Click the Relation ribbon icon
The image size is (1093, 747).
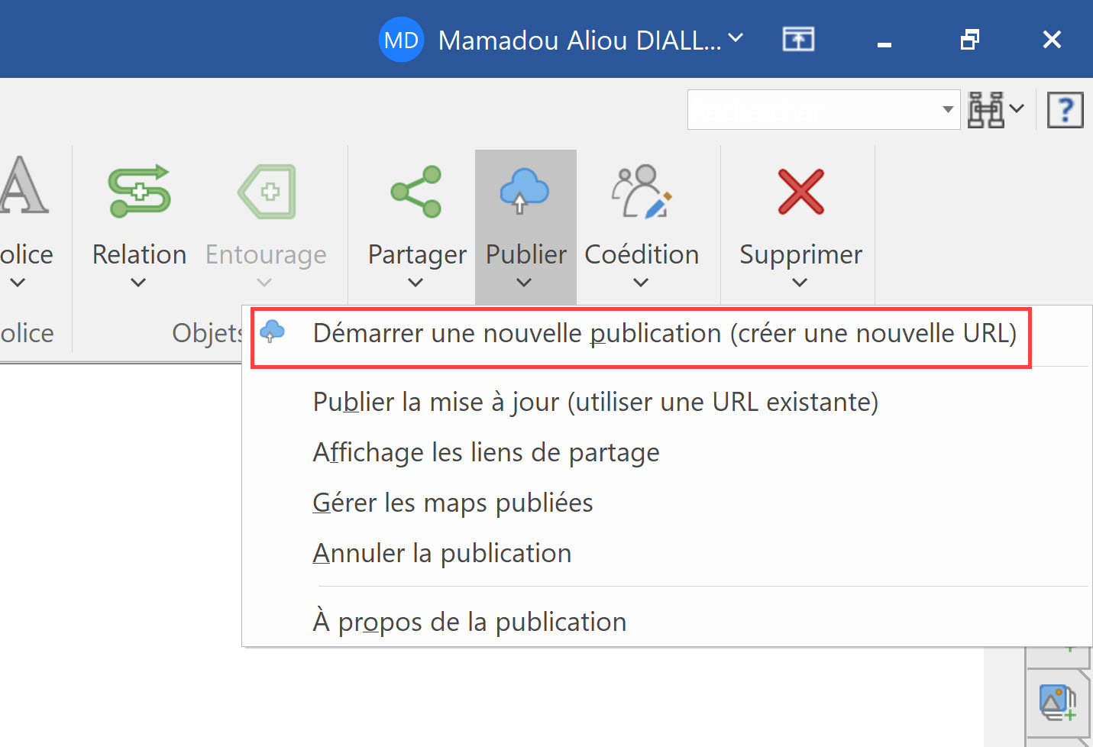(x=140, y=191)
